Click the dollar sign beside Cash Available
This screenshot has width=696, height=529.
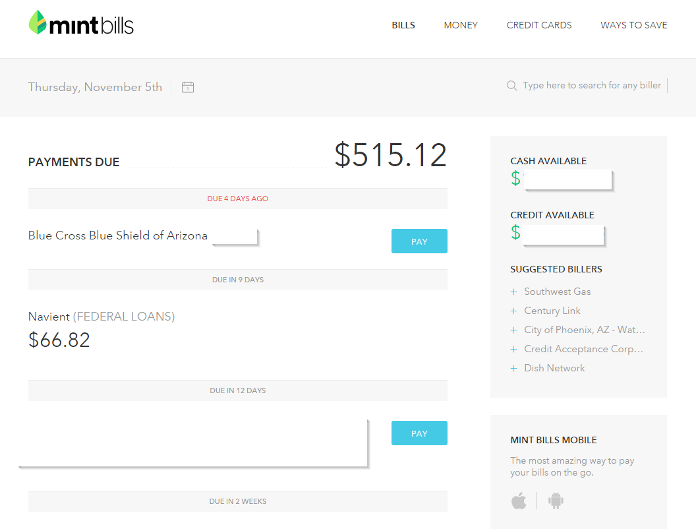(x=515, y=179)
